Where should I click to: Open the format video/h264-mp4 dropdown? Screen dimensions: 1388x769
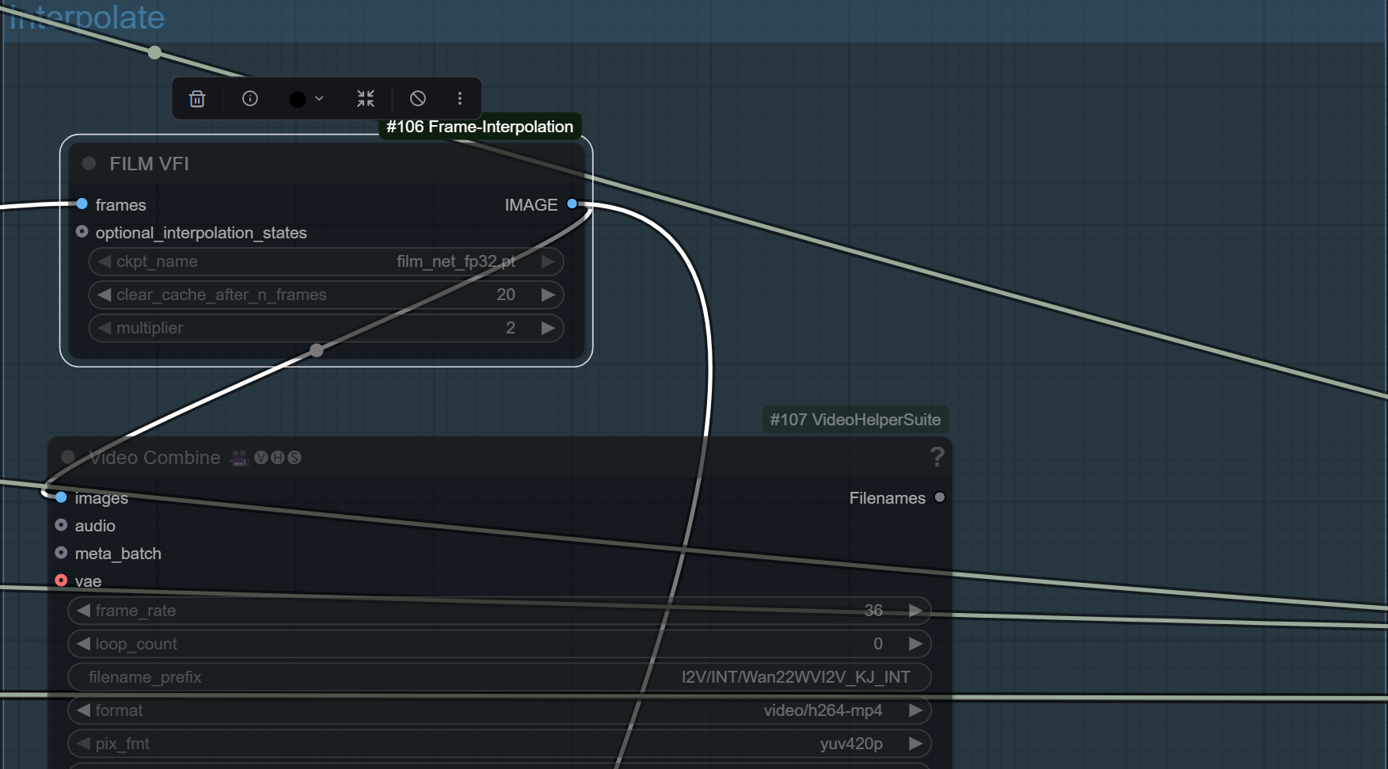coord(500,710)
